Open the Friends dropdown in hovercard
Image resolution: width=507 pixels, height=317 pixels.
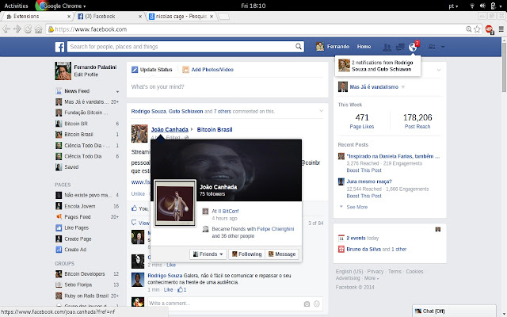point(208,254)
